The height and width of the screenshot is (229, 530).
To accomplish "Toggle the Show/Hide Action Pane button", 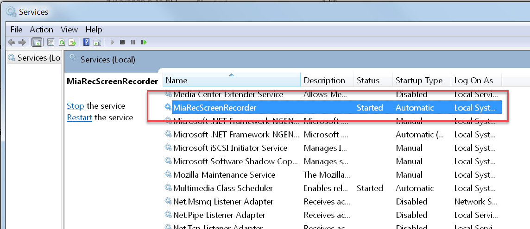I will click(97, 42).
